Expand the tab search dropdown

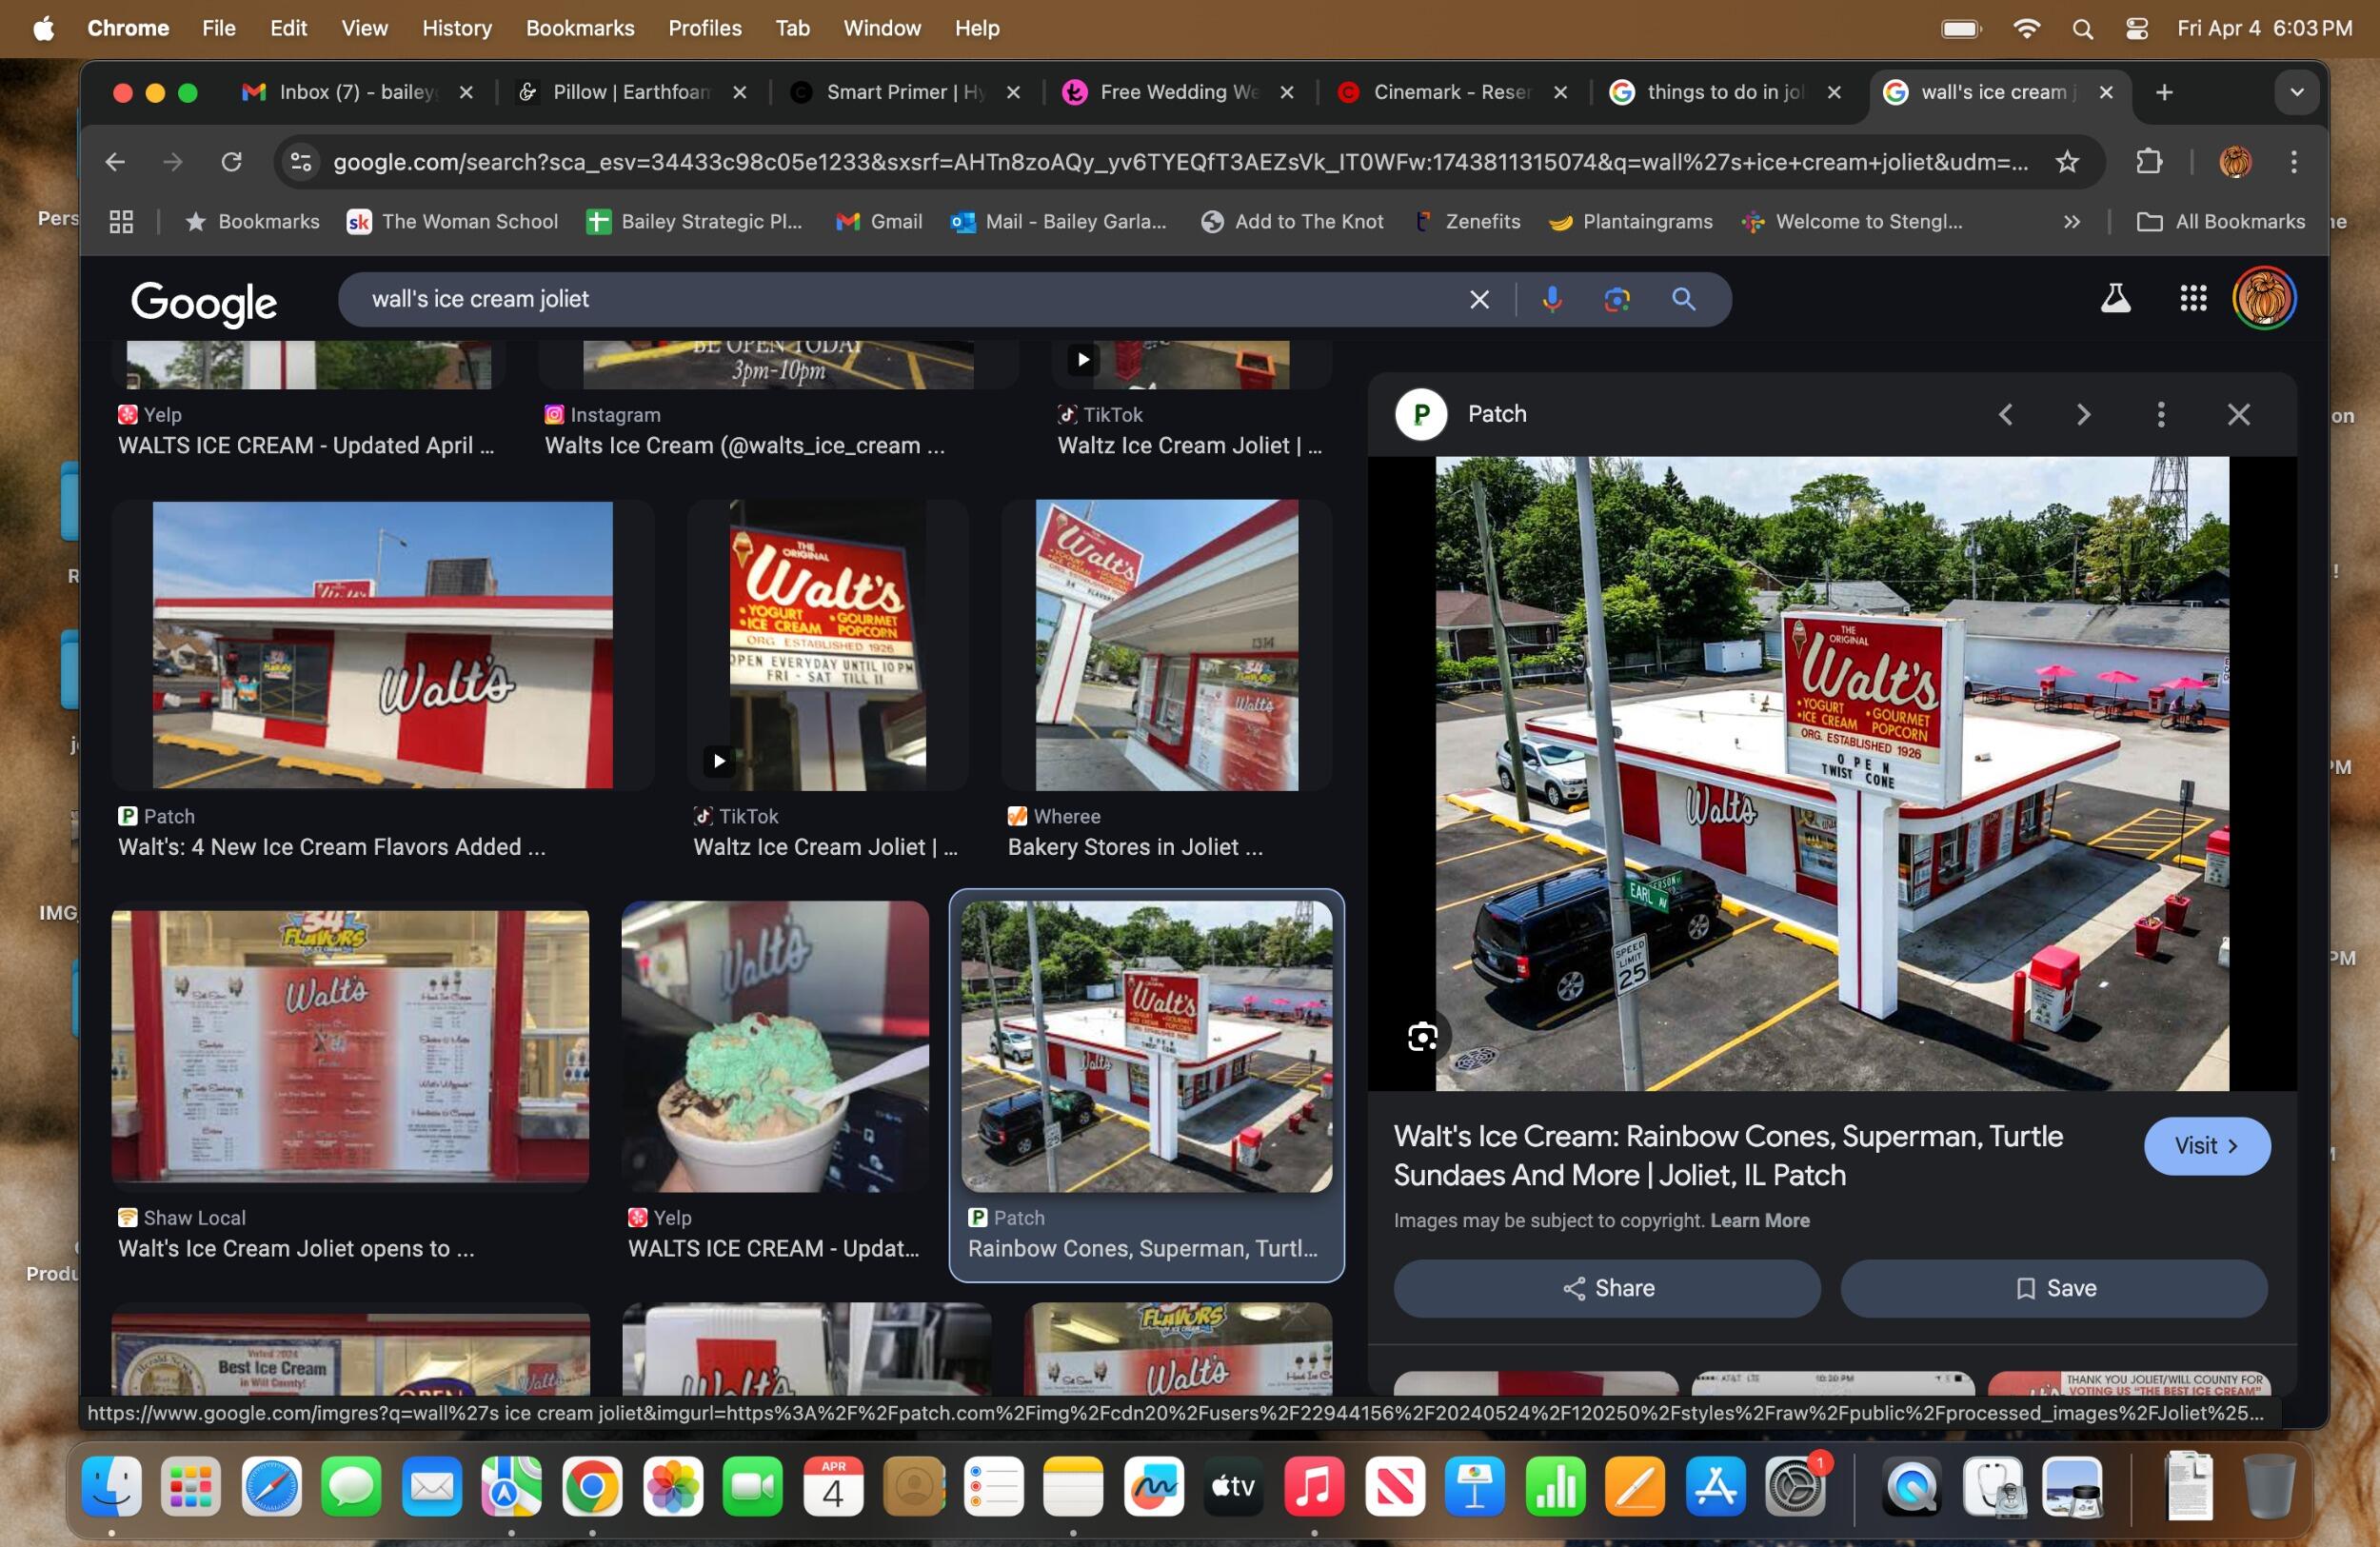click(x=2296, y=92)
